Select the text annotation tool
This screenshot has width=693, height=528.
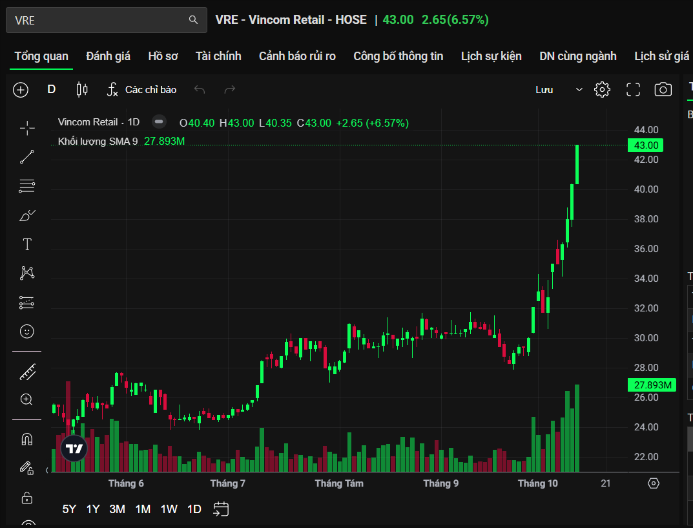tap(27, 244)
